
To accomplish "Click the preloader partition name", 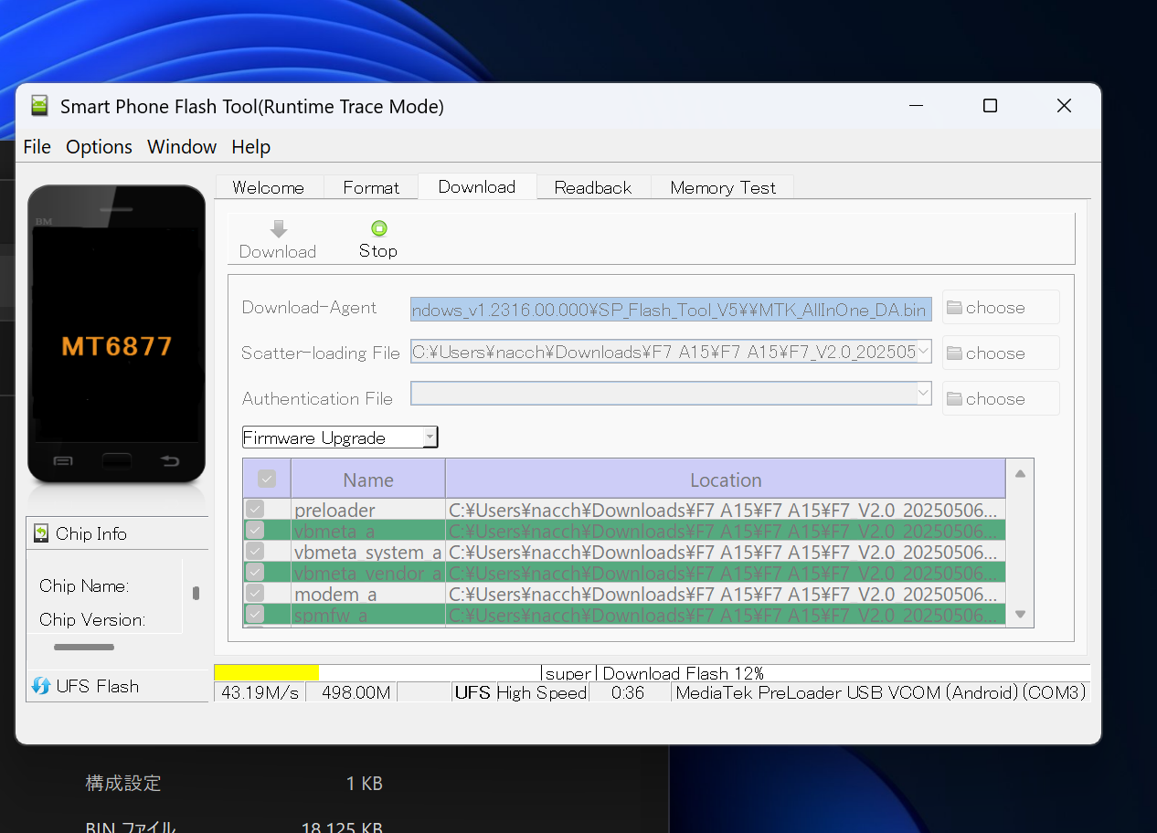I will point(334,510).
